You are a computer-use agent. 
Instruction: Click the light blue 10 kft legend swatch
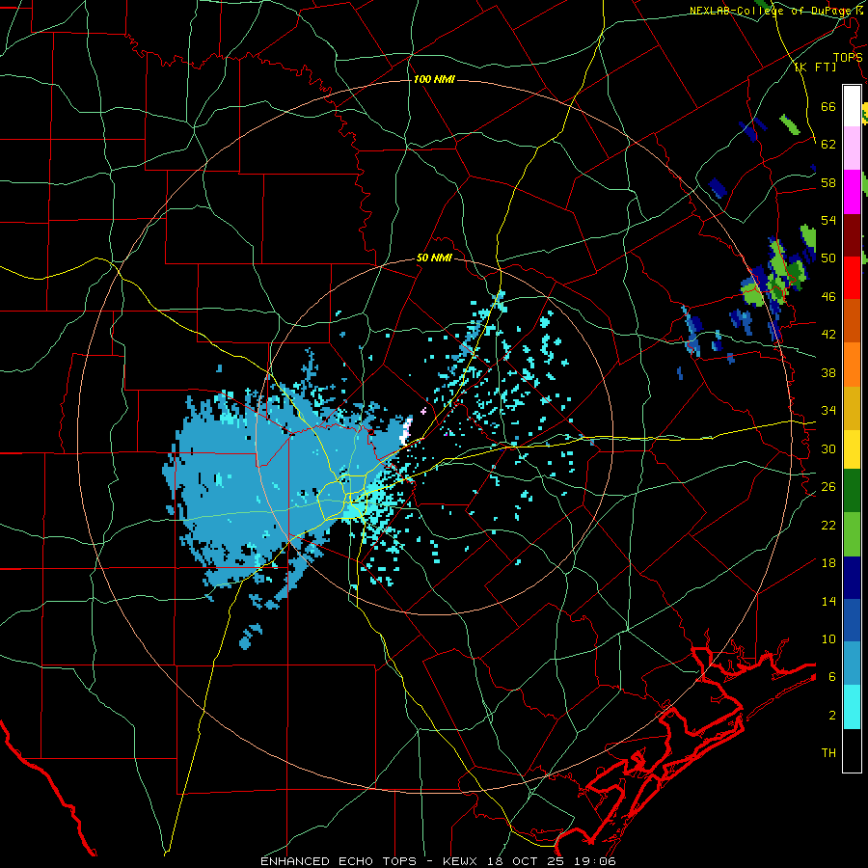tap(852, 664)
